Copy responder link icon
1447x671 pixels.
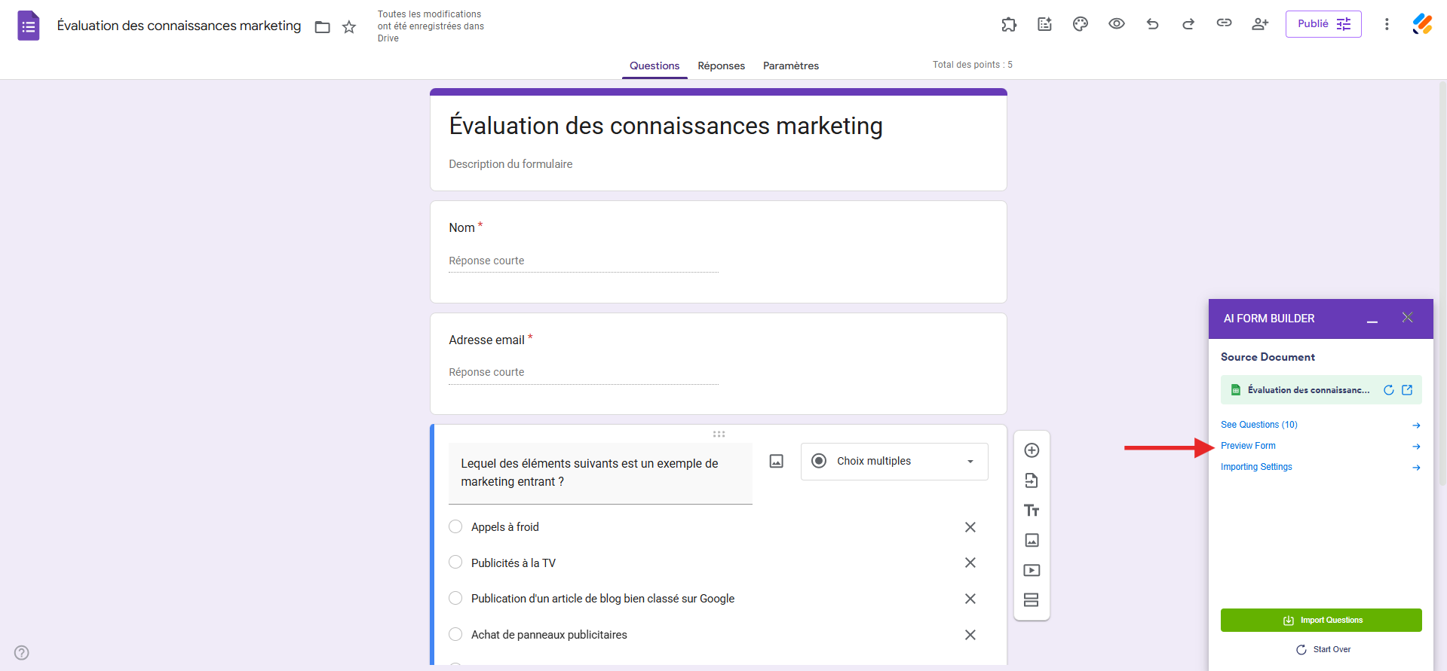pos(1224,23)
